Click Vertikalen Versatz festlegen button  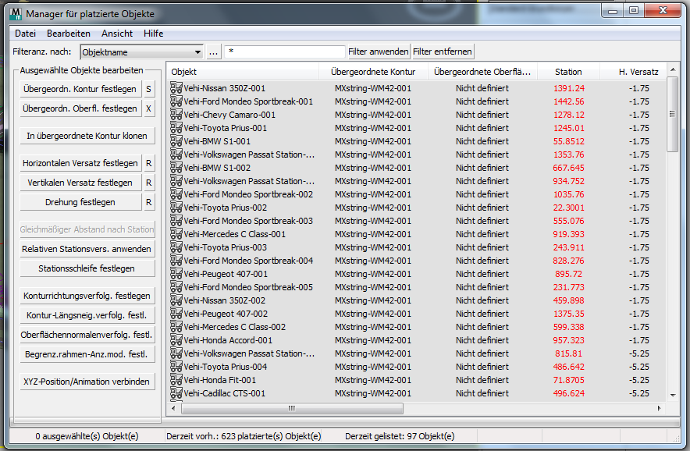[x=80, y=182]
